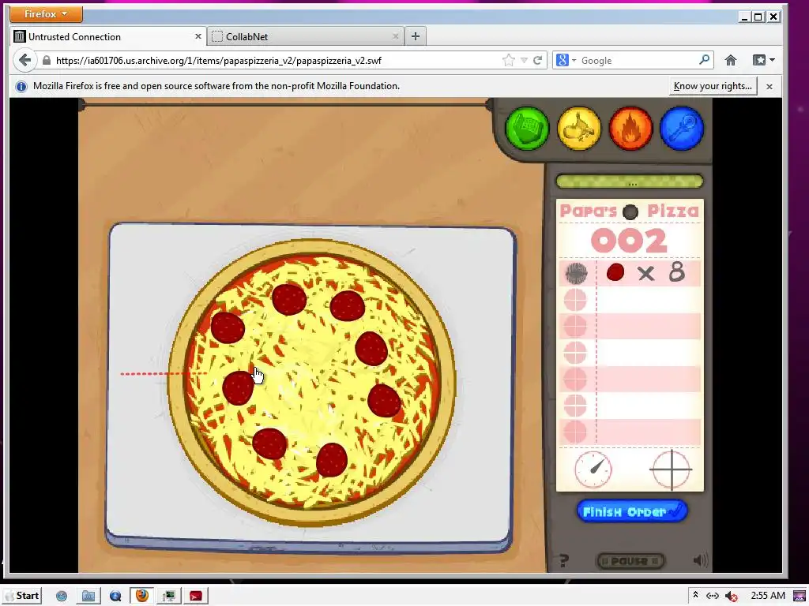Open a new tab with plus button
This screenshot has width=809, height=606.
416,36
